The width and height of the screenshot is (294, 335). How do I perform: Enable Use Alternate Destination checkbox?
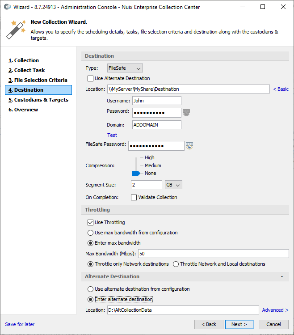pos(90,78)
